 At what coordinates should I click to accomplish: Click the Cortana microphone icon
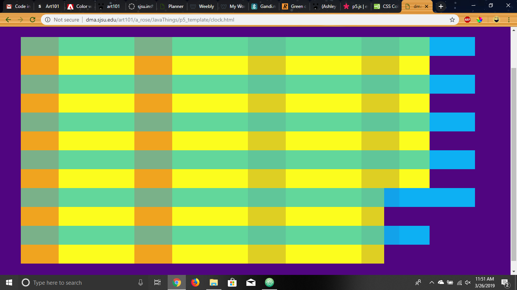point(141,282)
